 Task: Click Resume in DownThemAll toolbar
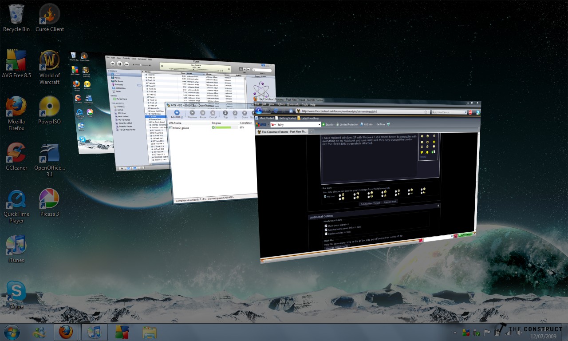pyautogui.click(x=192, y=115)
